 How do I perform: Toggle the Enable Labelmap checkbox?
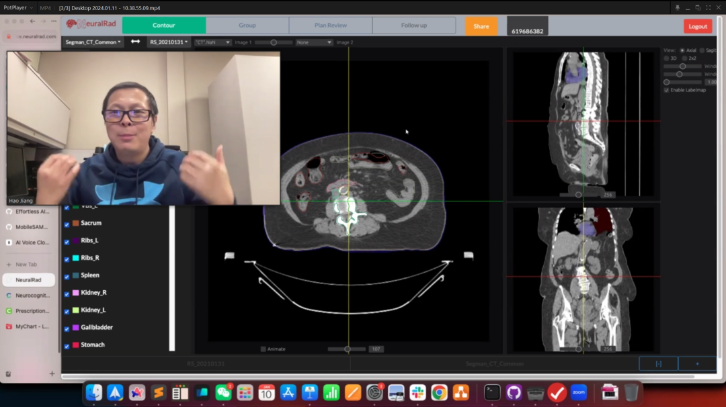(x=667, y=90)
